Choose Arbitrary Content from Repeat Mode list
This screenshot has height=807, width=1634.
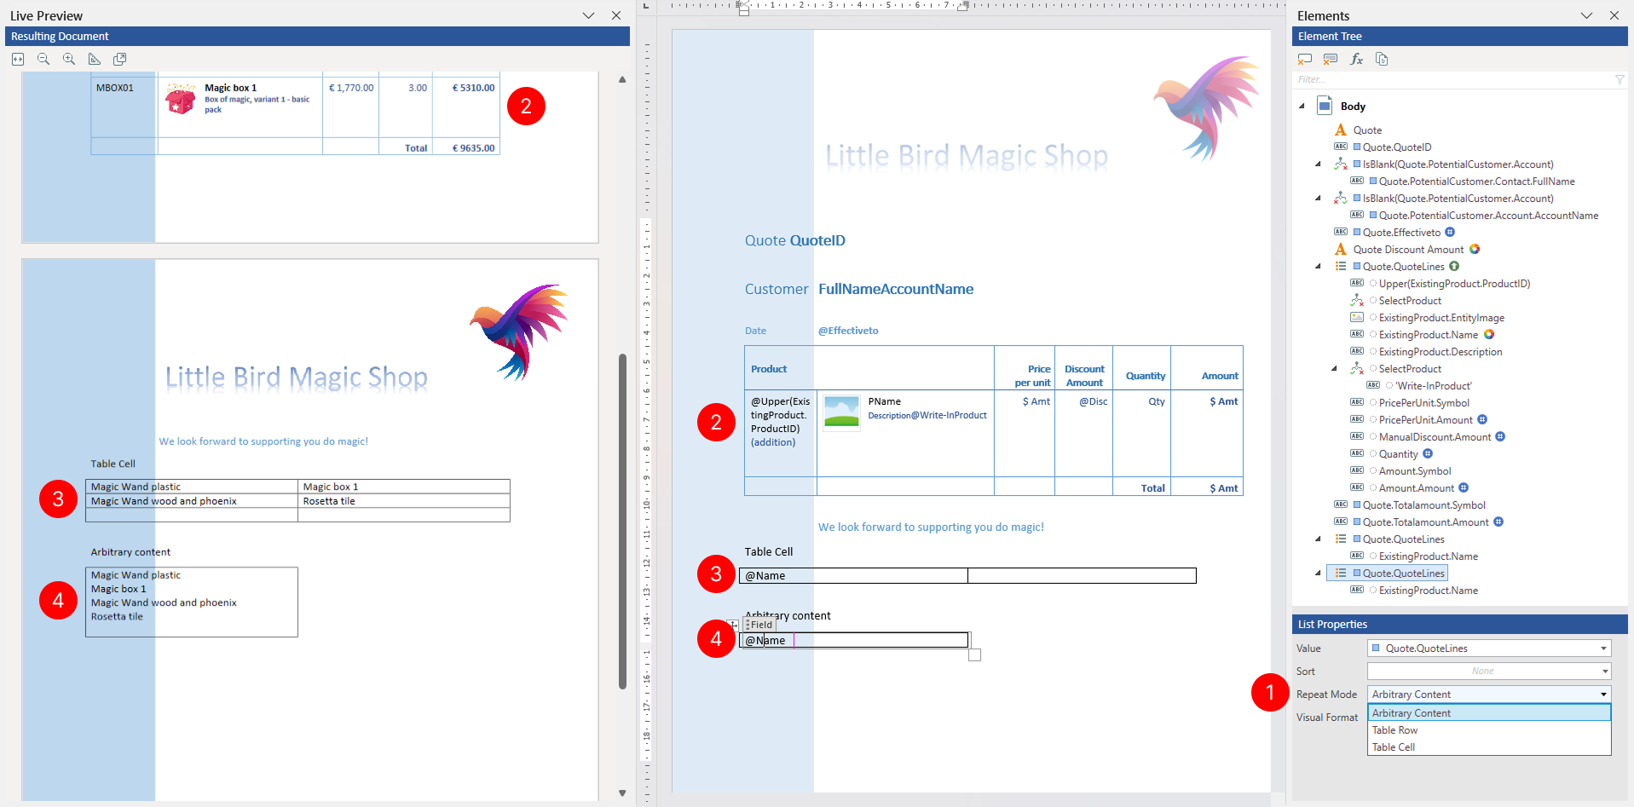(1489, 713)
